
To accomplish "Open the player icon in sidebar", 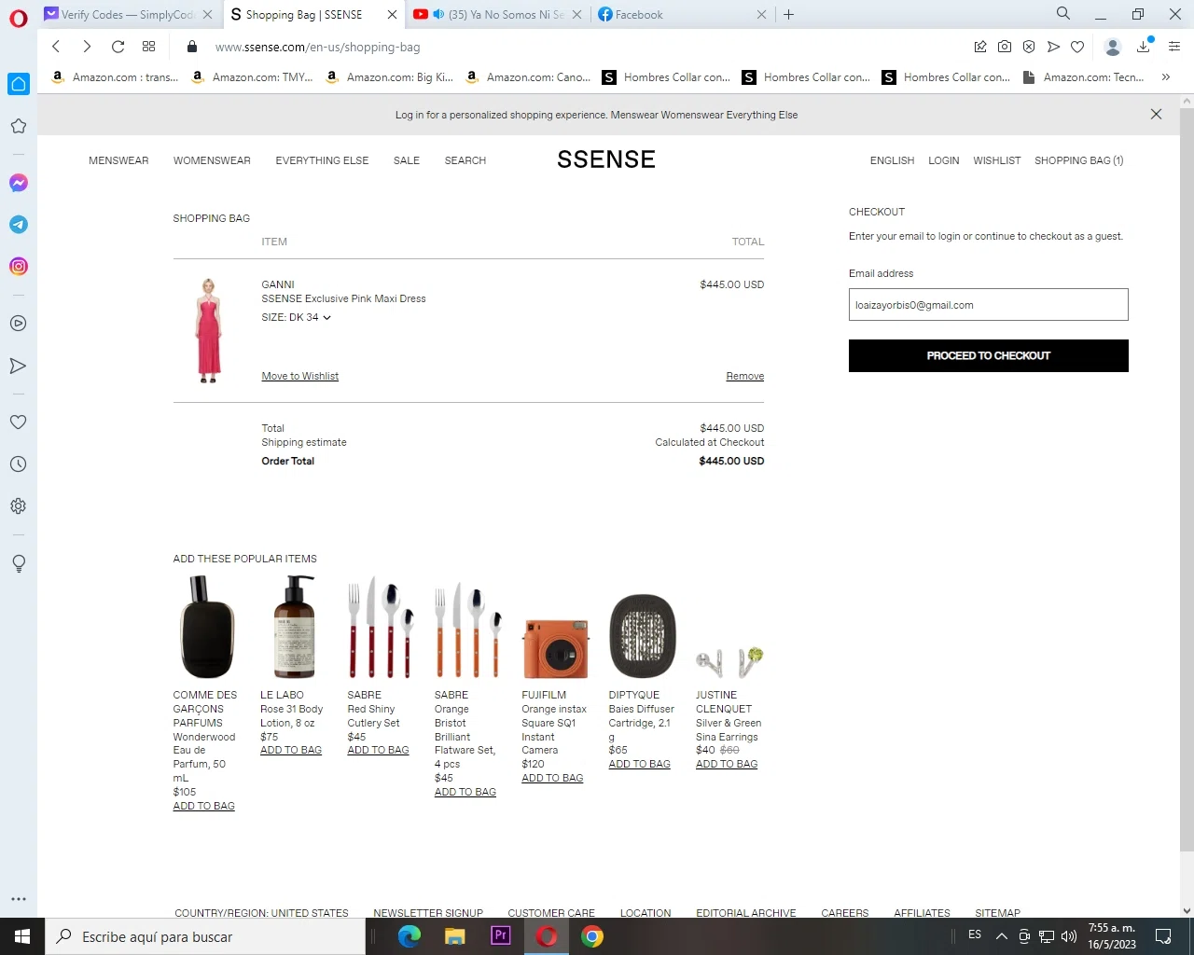I will click(18, 324).
